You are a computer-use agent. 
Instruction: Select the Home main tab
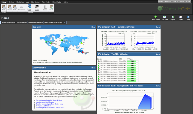point(4,2)
